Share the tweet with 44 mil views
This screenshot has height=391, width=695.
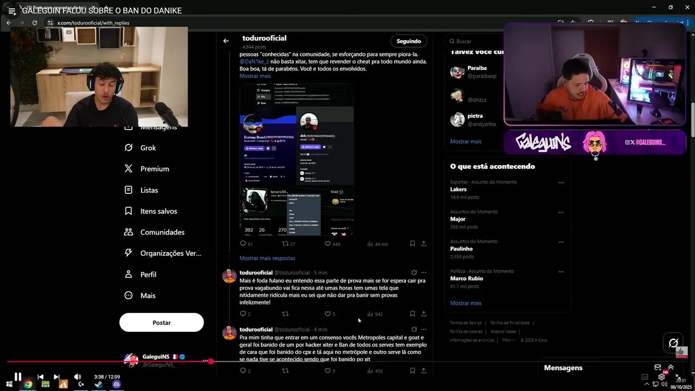click(424, 244)
